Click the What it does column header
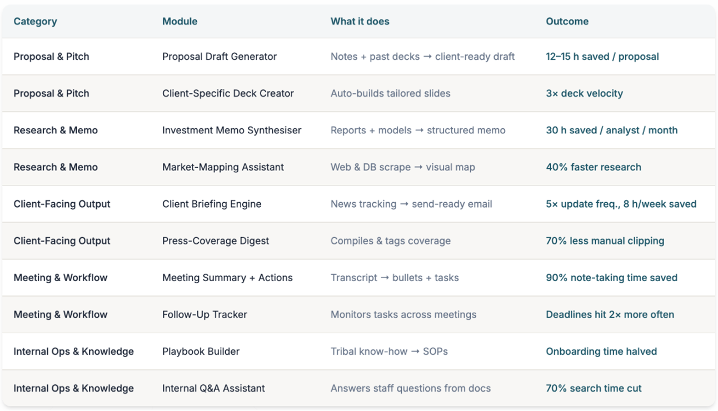Image resolution: width=718 pixels, height=411 pixels. coord(360,22)
